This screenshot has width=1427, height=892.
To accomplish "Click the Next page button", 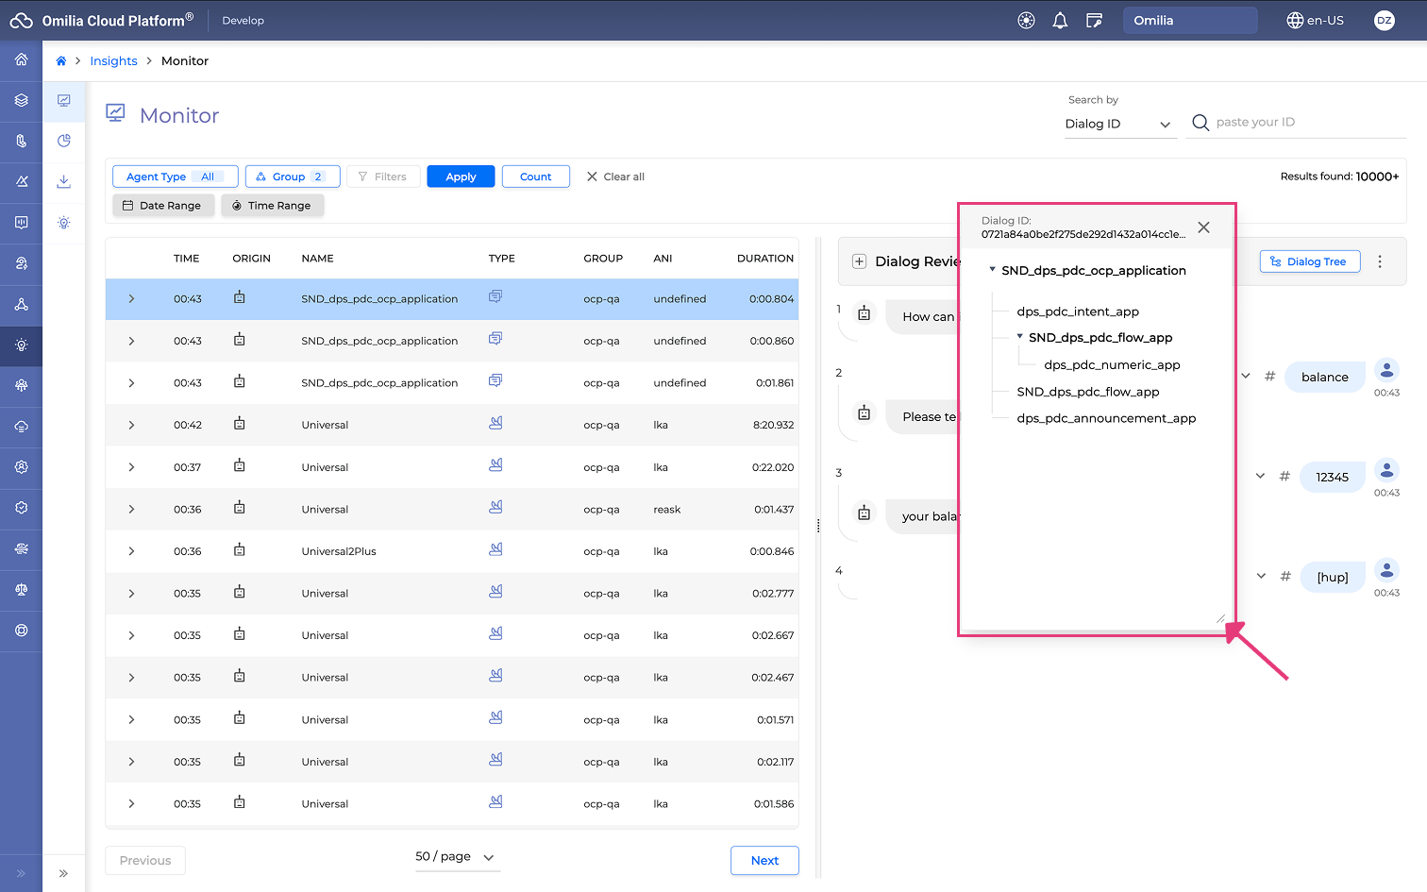I will 764,861.
